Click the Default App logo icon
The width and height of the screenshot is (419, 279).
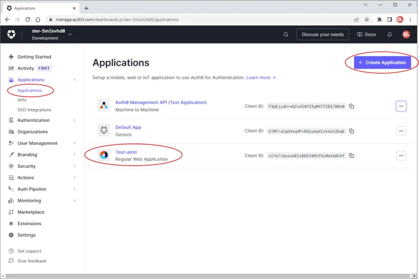(x=104, y=130)
